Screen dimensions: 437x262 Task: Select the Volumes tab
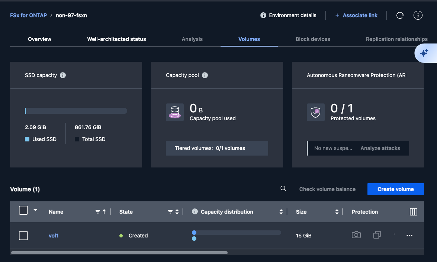[249, 39]
